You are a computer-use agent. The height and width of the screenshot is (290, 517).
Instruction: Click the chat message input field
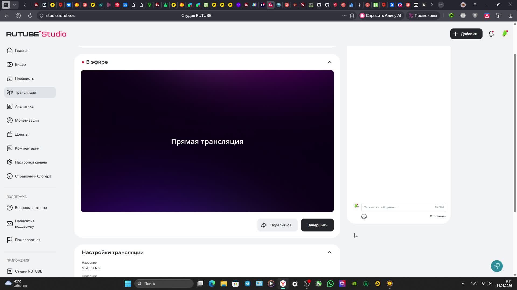tap(397, 207)
